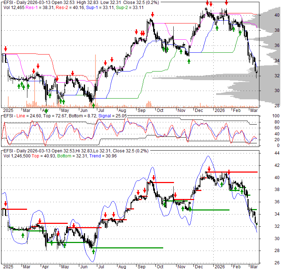The width and height of the screenshot is (281, 269).
Task: Click the '2026' date label on the top chart axis
Action: click(x=219, y=110)
